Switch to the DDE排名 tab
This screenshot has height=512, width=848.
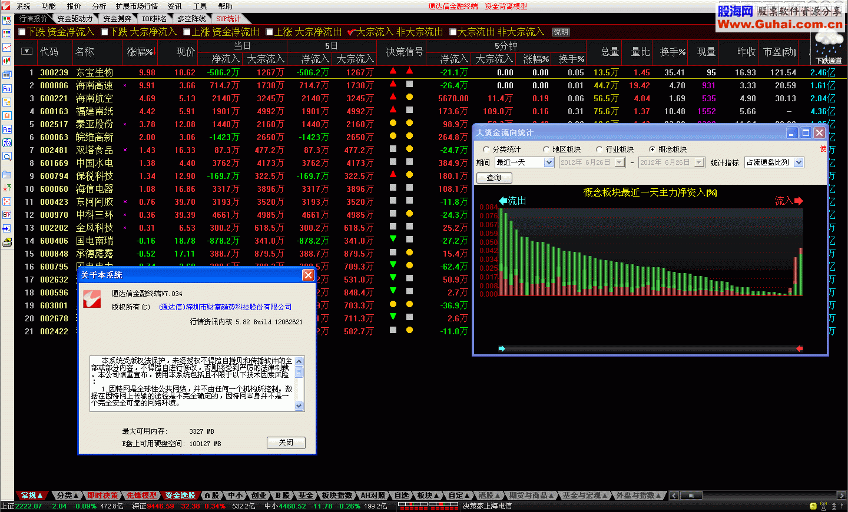coord(154,19)
